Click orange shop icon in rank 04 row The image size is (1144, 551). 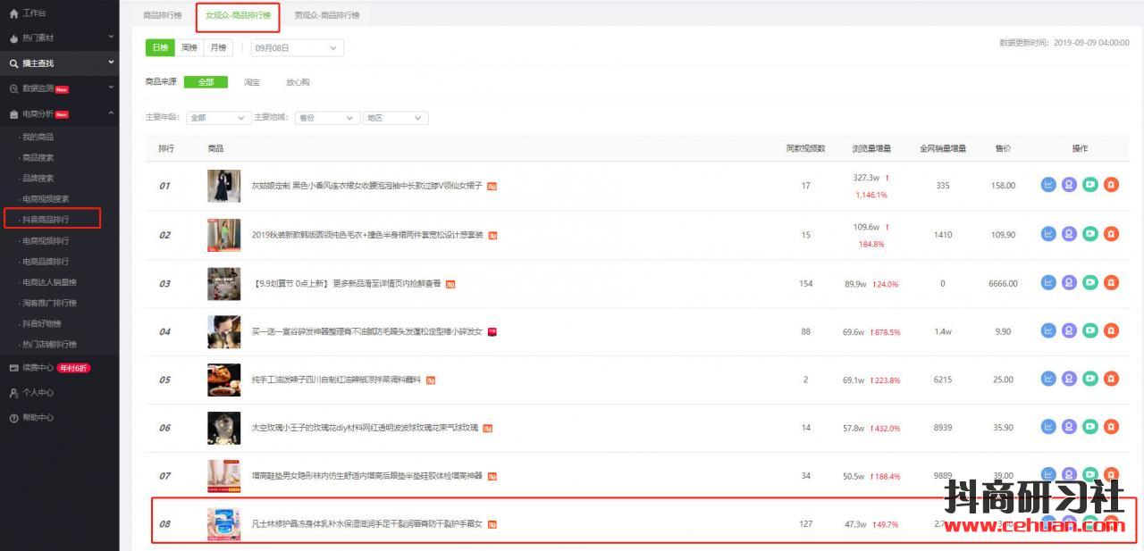[1111, 330]
